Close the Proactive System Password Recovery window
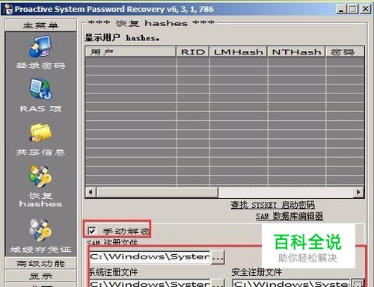This screenshot has width=374, height=287. click(x=365, y=9)
